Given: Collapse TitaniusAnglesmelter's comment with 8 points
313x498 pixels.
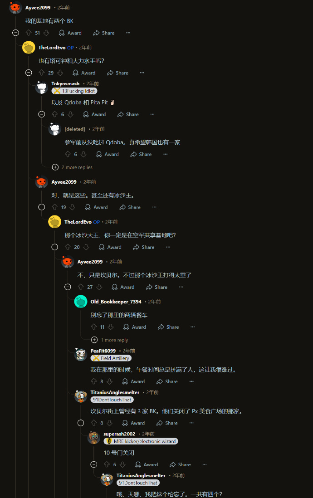Looking at the screenshot, I should 81,423.
